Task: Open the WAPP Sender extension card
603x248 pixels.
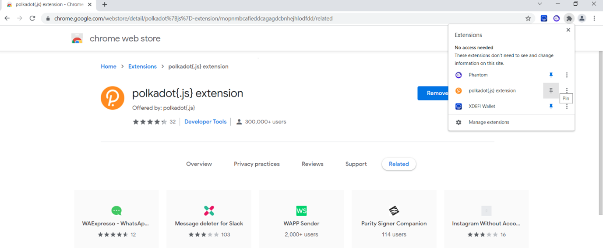Action: [x=301, y=219]
